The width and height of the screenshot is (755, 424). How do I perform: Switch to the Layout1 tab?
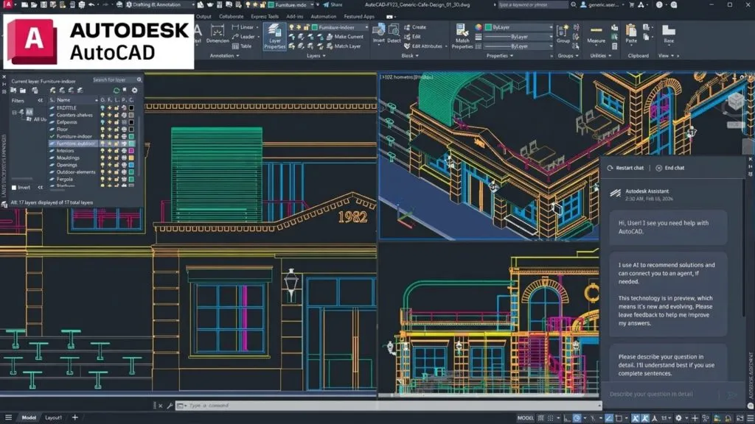(53, 418)
